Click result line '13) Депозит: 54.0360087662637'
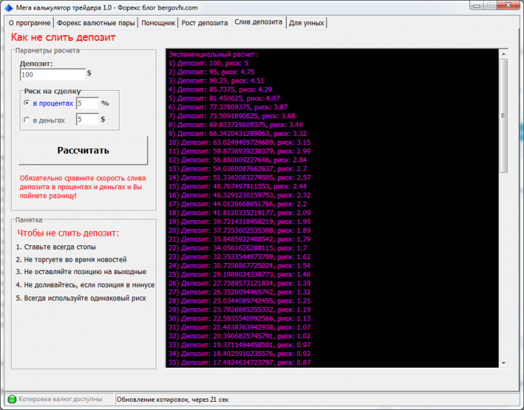Screen dimensions: 524x410 tap(237, 169)
